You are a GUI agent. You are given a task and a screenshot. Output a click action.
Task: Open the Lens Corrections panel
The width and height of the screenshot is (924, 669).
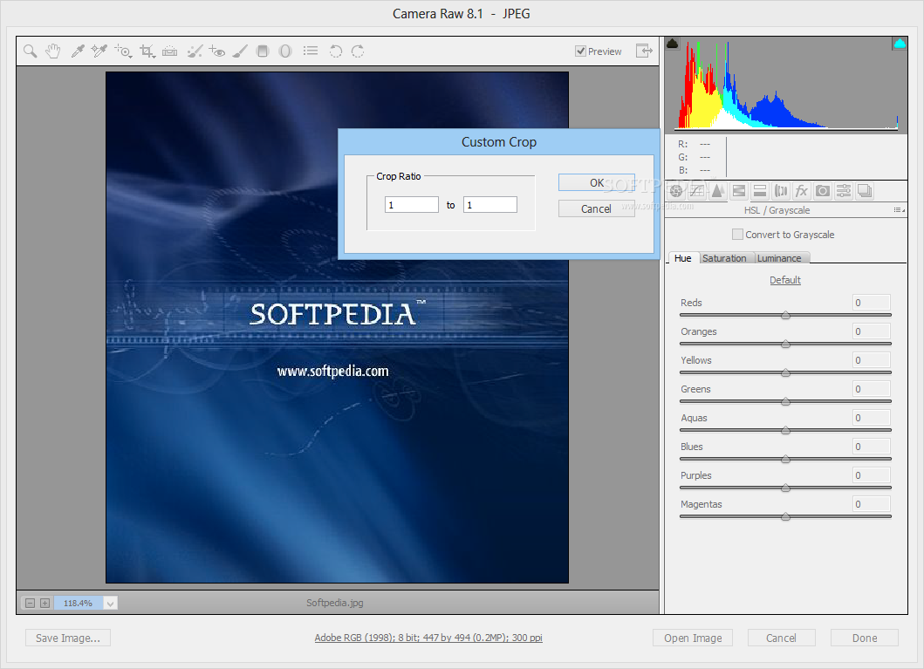click(x=781, y=191)
